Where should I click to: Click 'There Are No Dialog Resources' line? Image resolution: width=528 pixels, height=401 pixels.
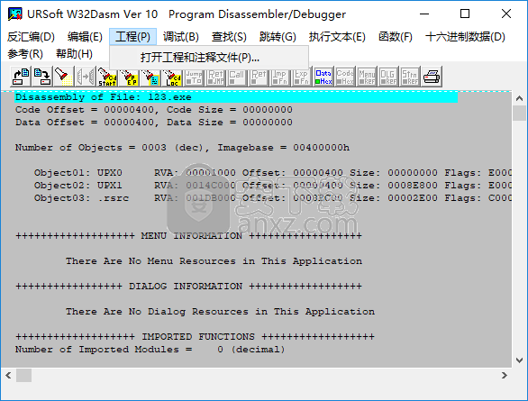click(220, 312)
